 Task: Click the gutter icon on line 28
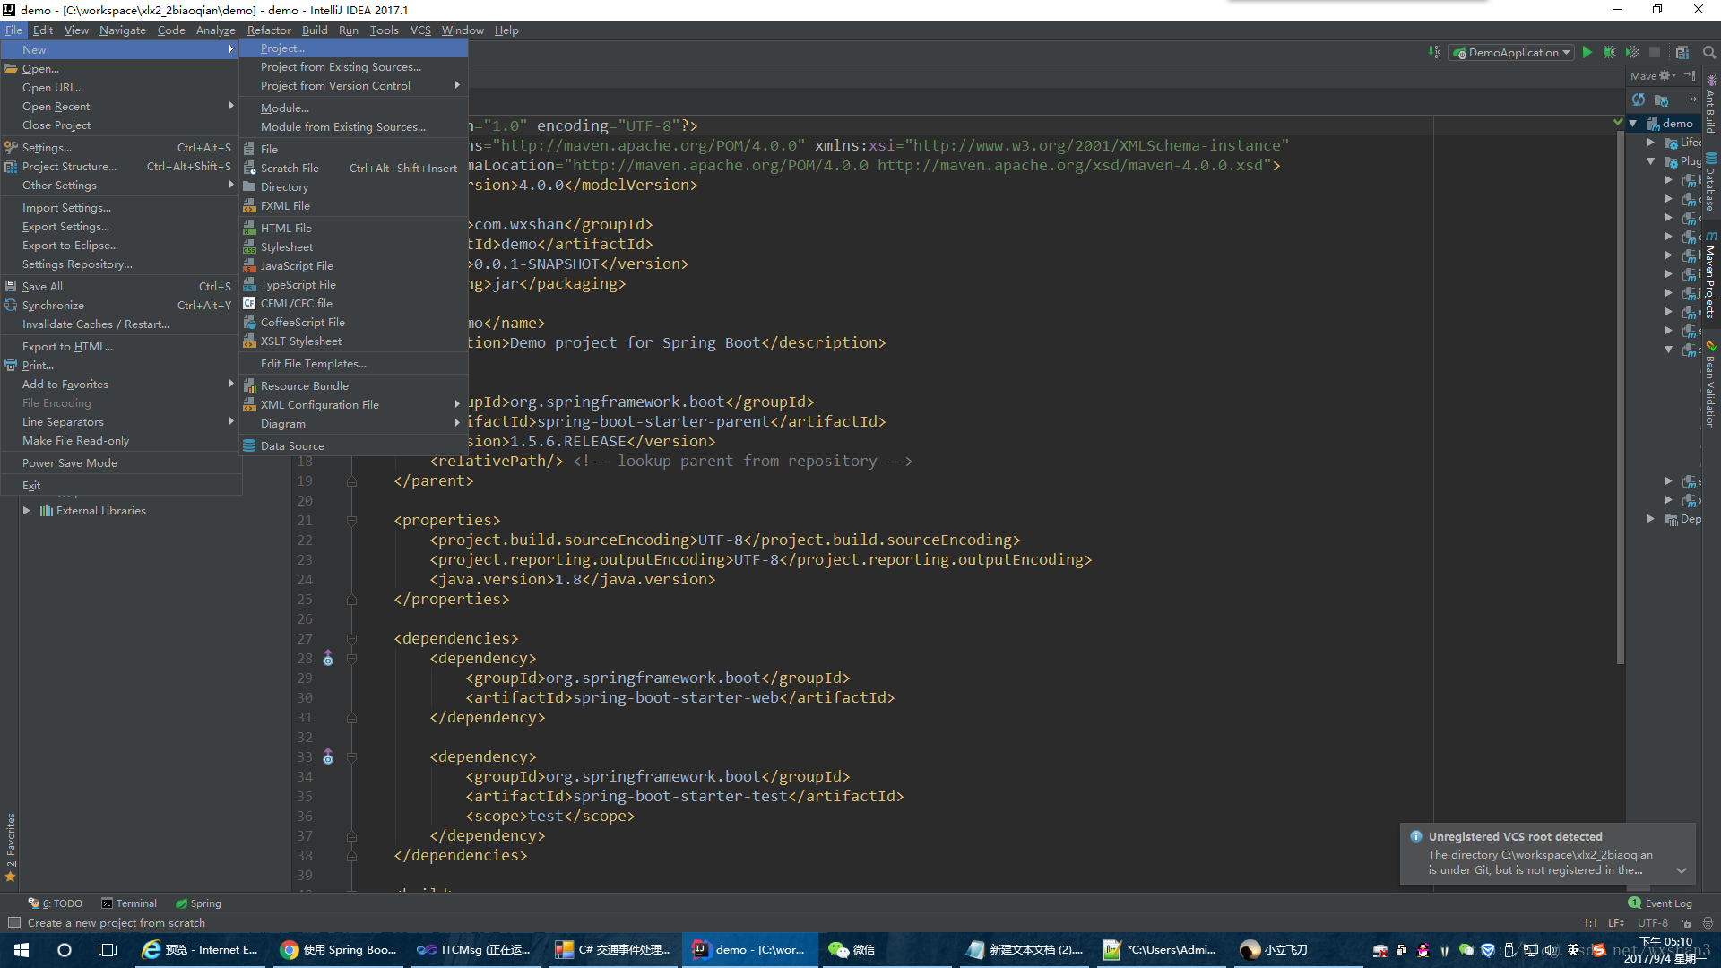[328, 659]
